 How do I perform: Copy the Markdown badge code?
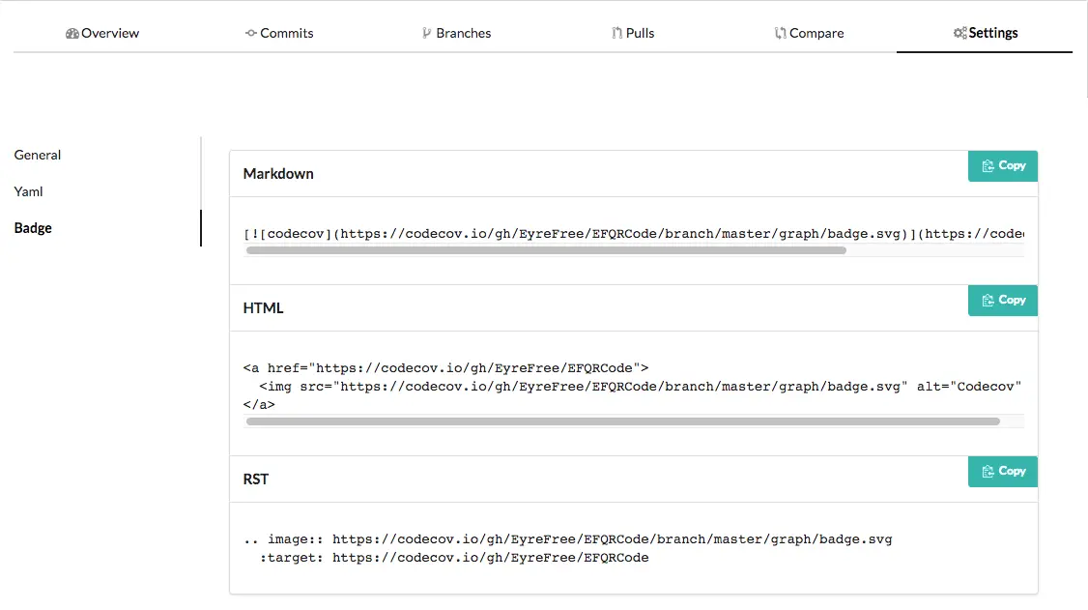click(x=1003, y=166)
